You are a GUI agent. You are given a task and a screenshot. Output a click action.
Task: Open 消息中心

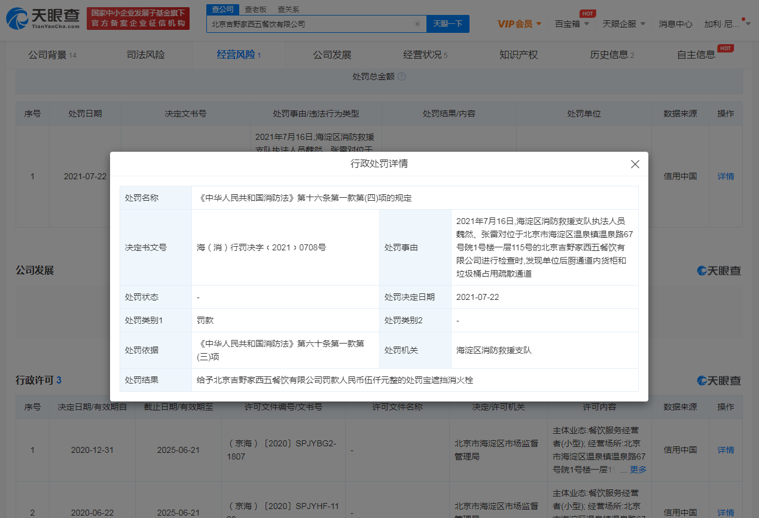[x=675, y=24]
